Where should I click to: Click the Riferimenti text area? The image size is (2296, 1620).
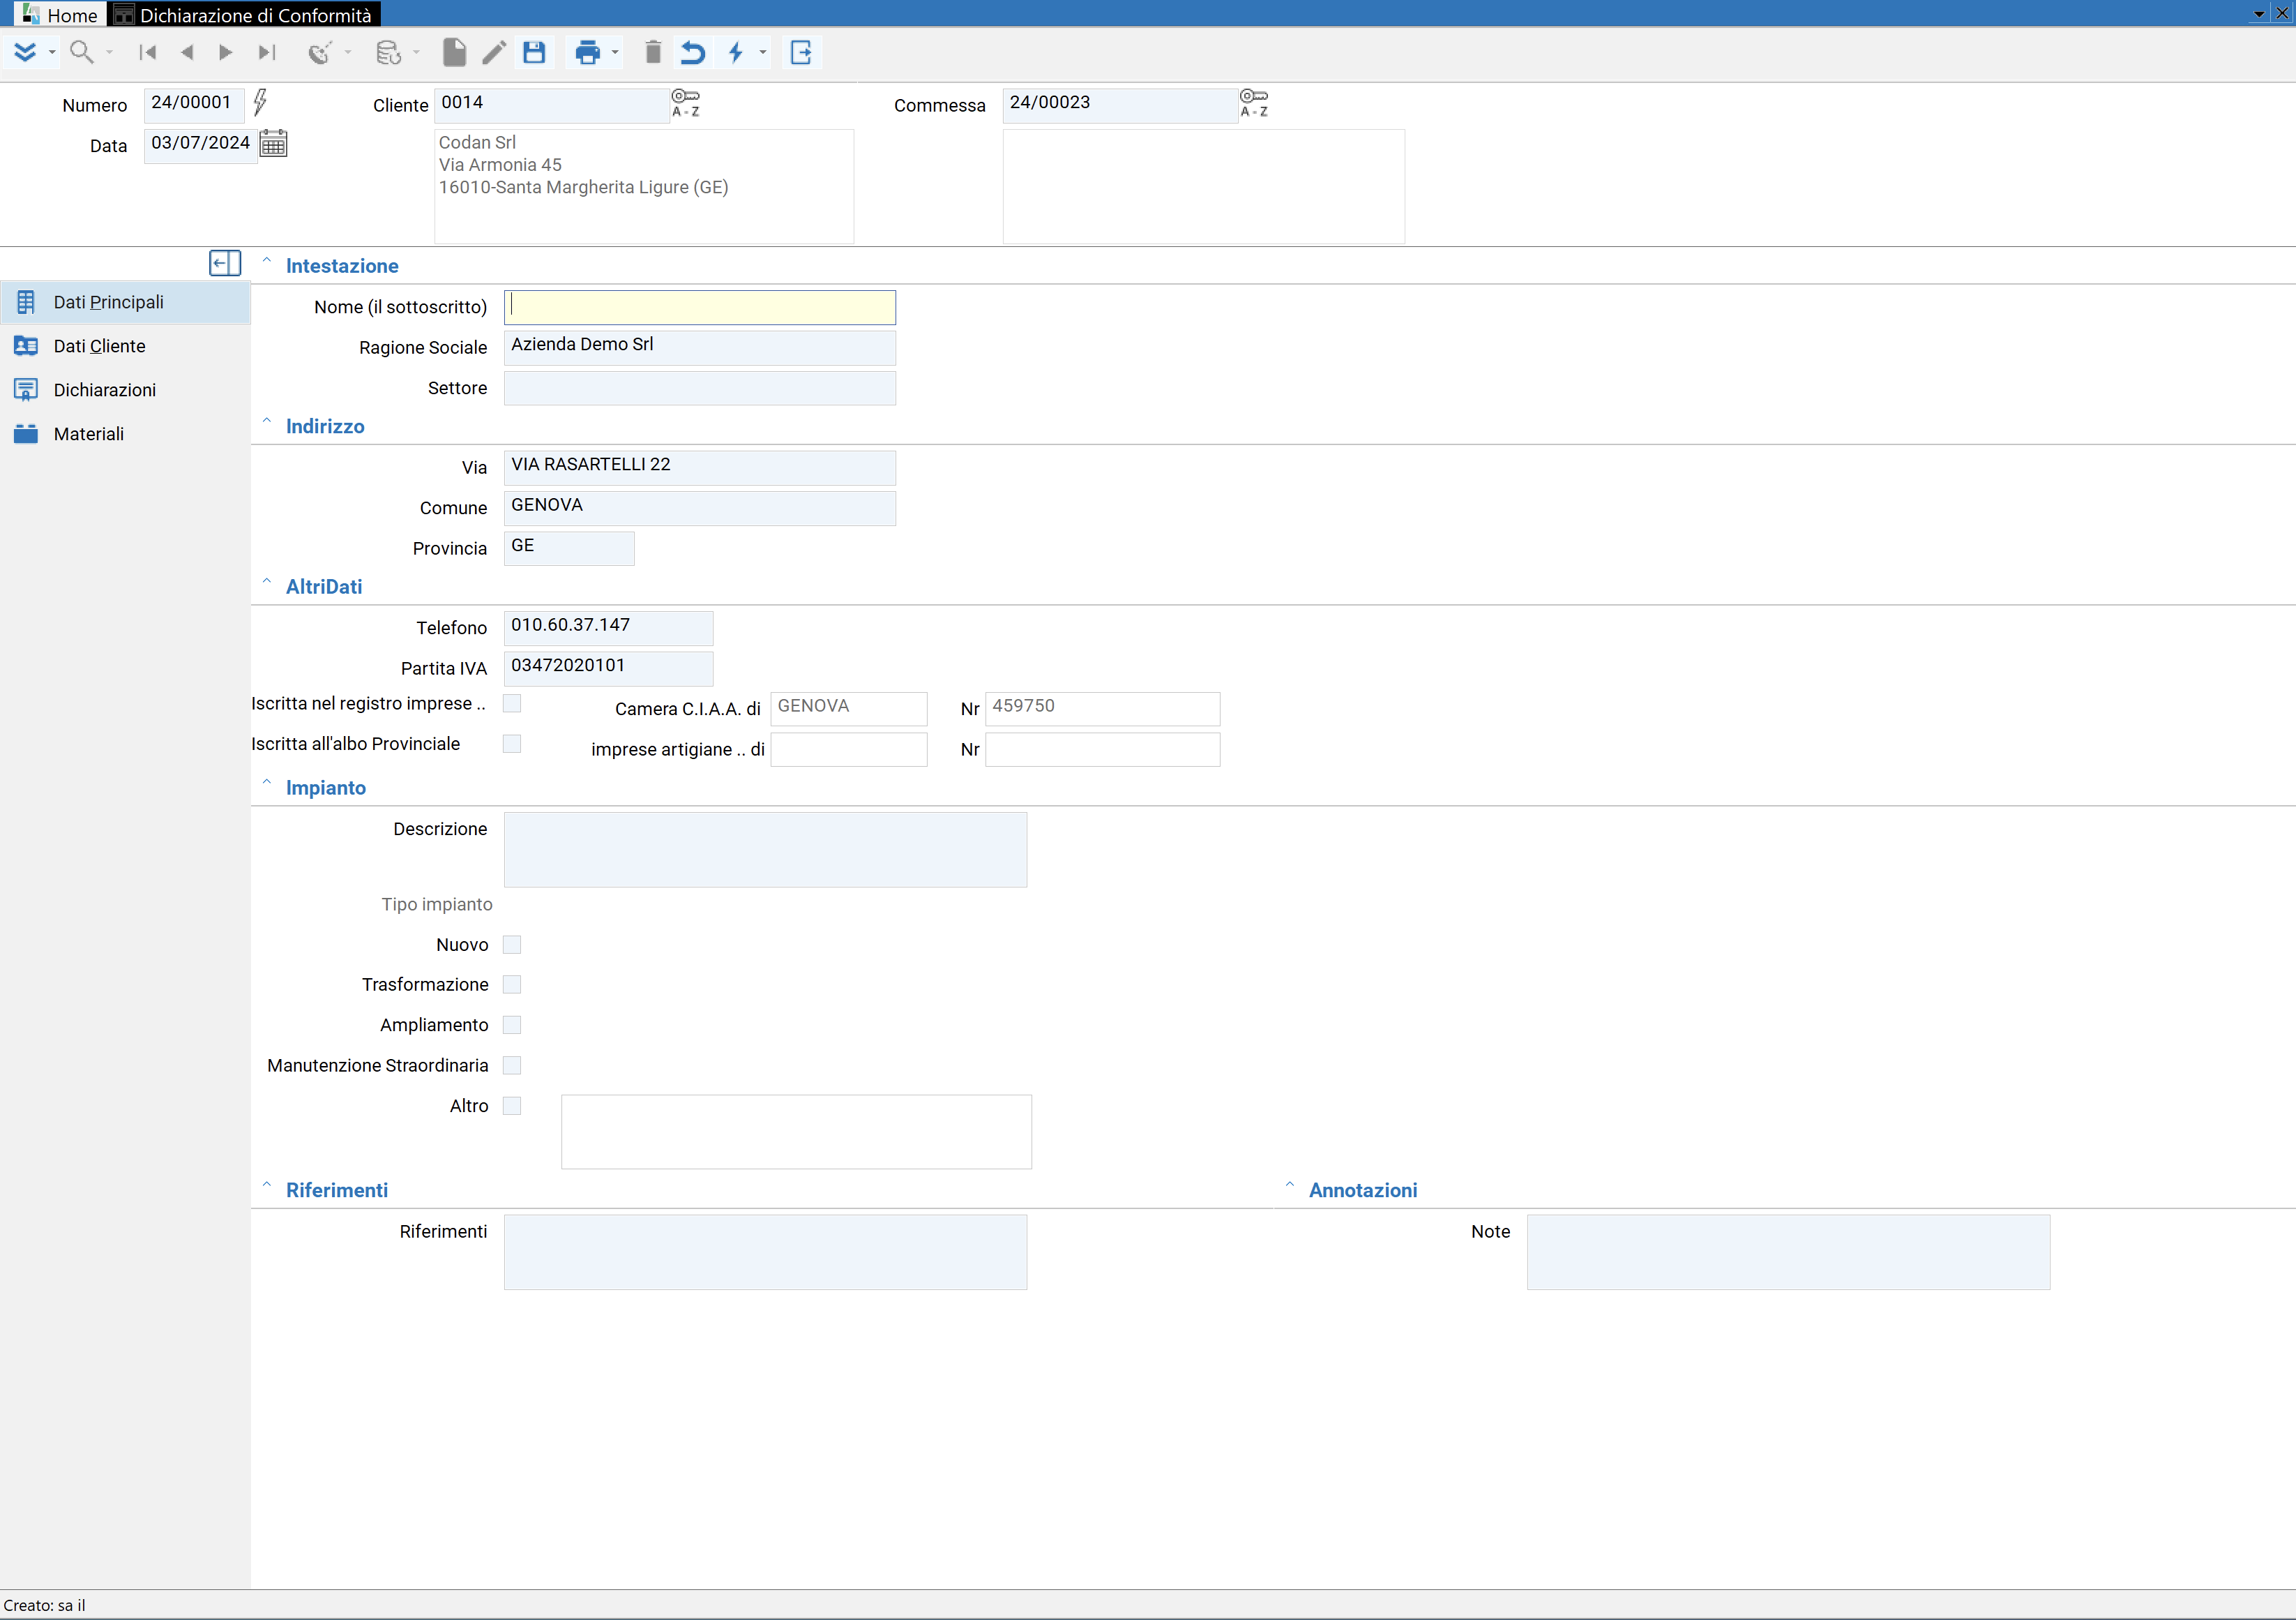click(765, 1253)
